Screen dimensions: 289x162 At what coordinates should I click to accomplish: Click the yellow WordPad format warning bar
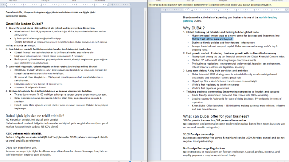[x=218, y=5]
